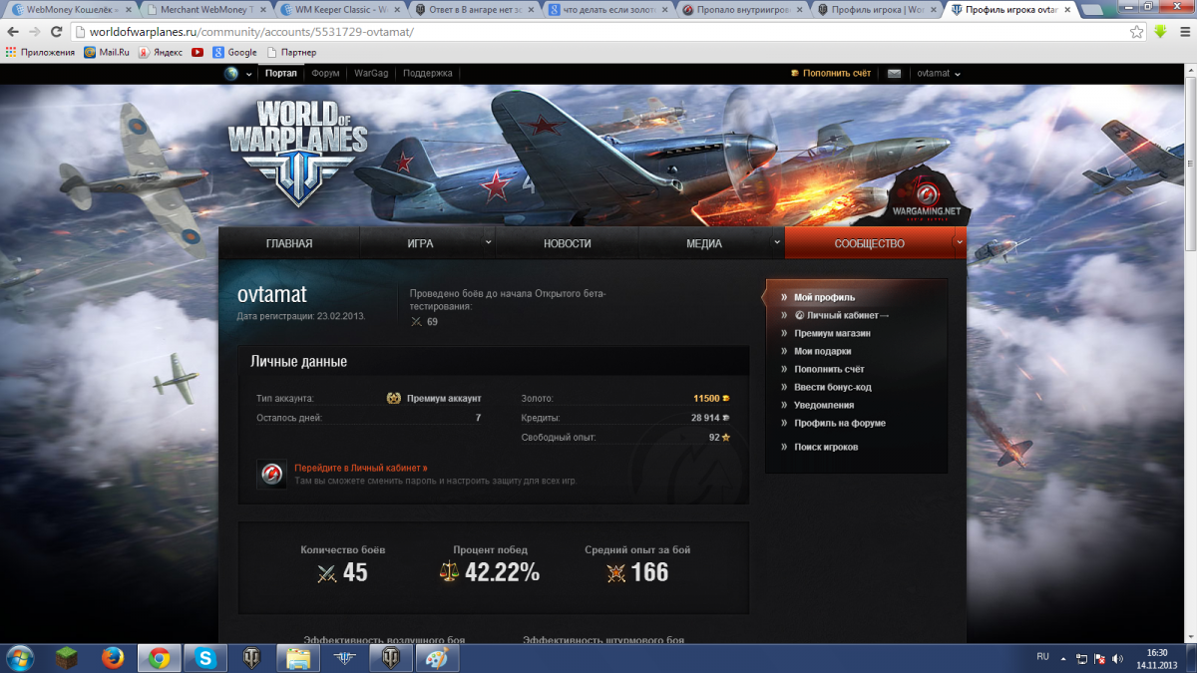This screenshot has height=673, width=1197.
Task: Click the Яндекс bookmark
Action: pyautogui.click(x=161, y=52)
